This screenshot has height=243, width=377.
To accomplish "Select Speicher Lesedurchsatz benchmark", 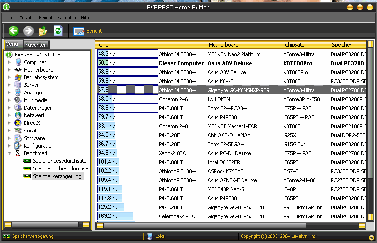I will [x=60, y=161].
